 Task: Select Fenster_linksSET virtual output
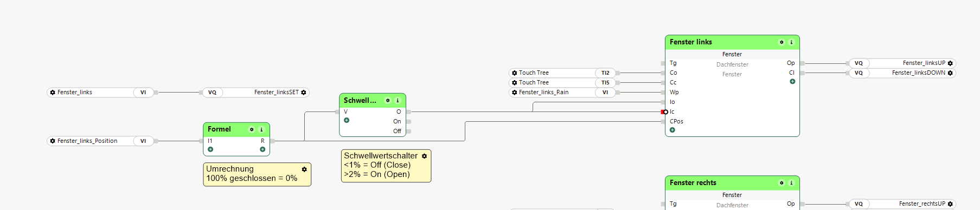(x=255, y=93)
